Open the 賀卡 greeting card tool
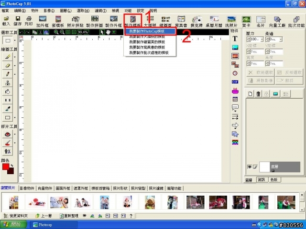 pos(246,21)
